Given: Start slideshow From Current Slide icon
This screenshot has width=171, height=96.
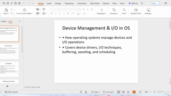Looking at the screenshot, I should coord(25,10).
